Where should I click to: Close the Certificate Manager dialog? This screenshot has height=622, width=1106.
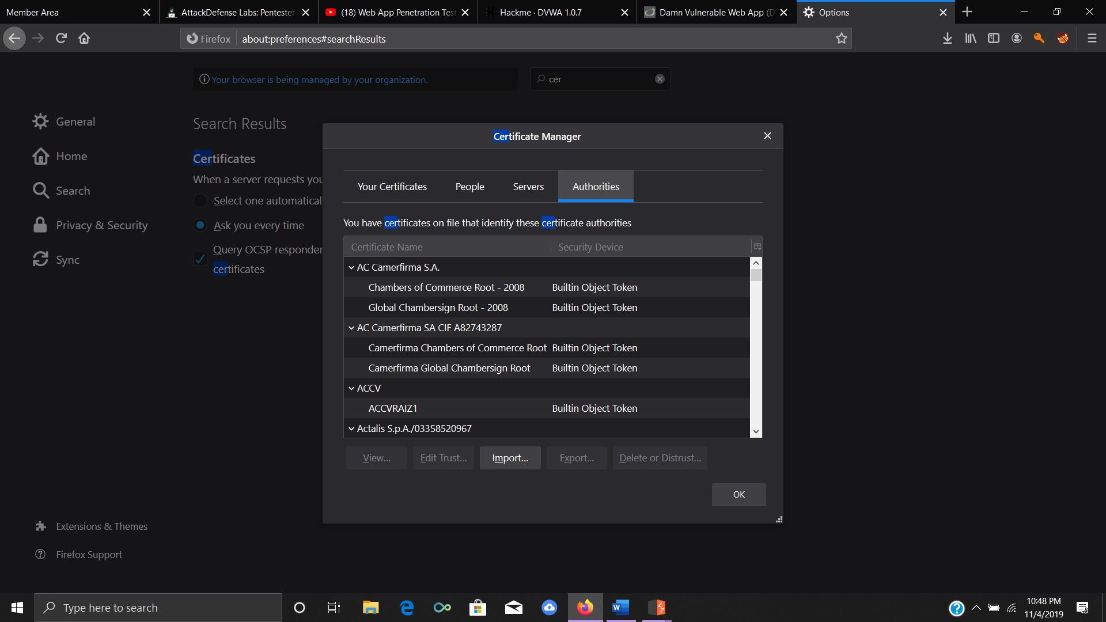(x=767, y=136)
